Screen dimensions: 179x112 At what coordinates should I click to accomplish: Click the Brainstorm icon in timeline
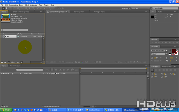(x=72, y=70)
